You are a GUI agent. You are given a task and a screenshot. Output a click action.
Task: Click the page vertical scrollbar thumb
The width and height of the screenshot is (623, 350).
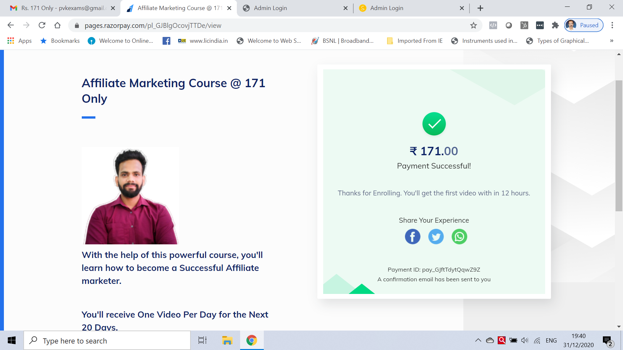(619, 146)
